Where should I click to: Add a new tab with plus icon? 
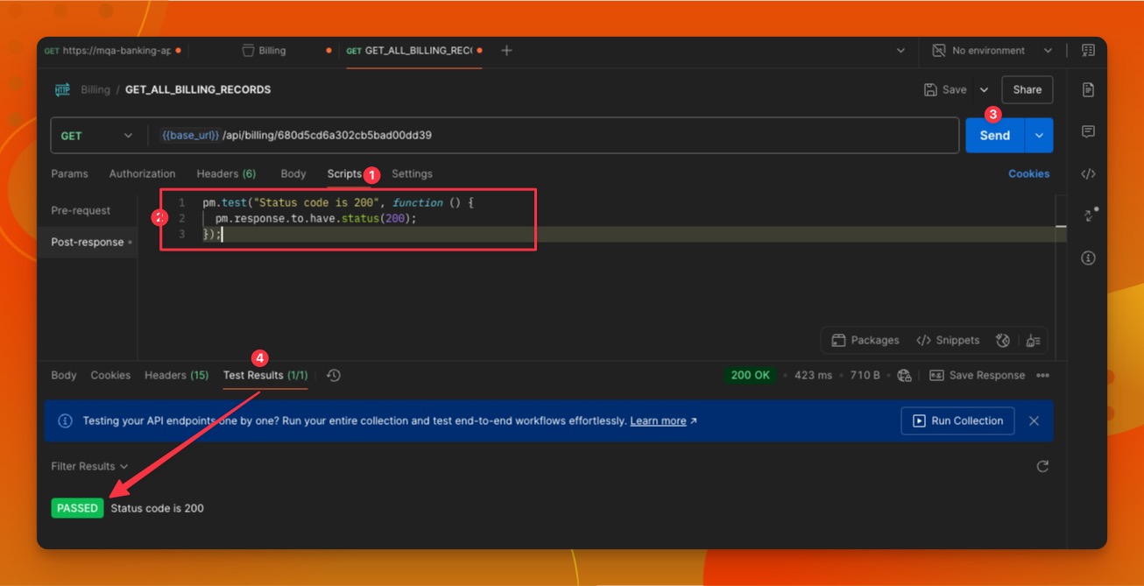point(506,51)
